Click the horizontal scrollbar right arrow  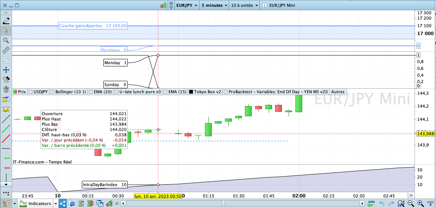tap(362, 203)
